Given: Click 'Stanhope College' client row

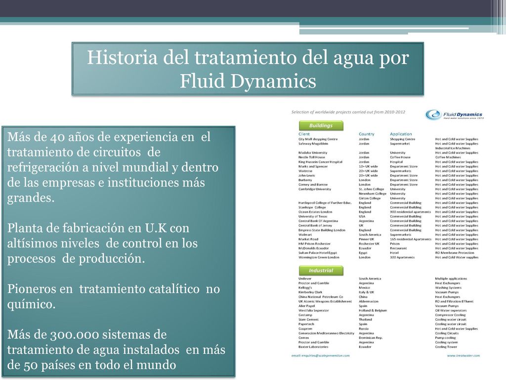Looking at the screenshot, I should (312, 207).
